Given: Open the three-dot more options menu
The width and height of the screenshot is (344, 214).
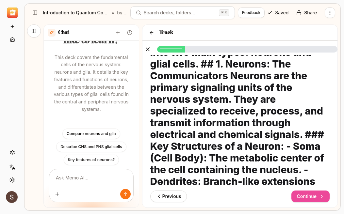Looking at the screenshot, I should click(330, 13).
